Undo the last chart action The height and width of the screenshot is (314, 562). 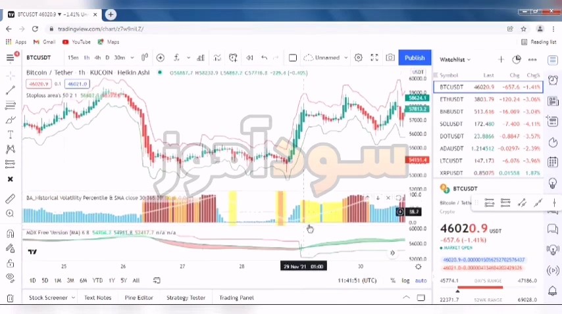pos(264,58)
